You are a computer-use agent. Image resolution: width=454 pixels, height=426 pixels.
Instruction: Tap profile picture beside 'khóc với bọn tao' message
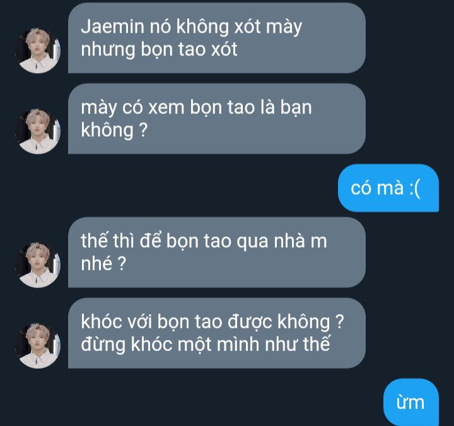(38, 345)
